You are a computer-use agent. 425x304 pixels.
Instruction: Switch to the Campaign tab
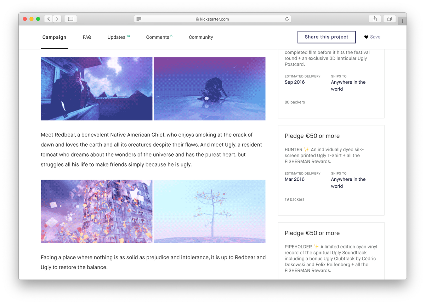pos(54,37)
